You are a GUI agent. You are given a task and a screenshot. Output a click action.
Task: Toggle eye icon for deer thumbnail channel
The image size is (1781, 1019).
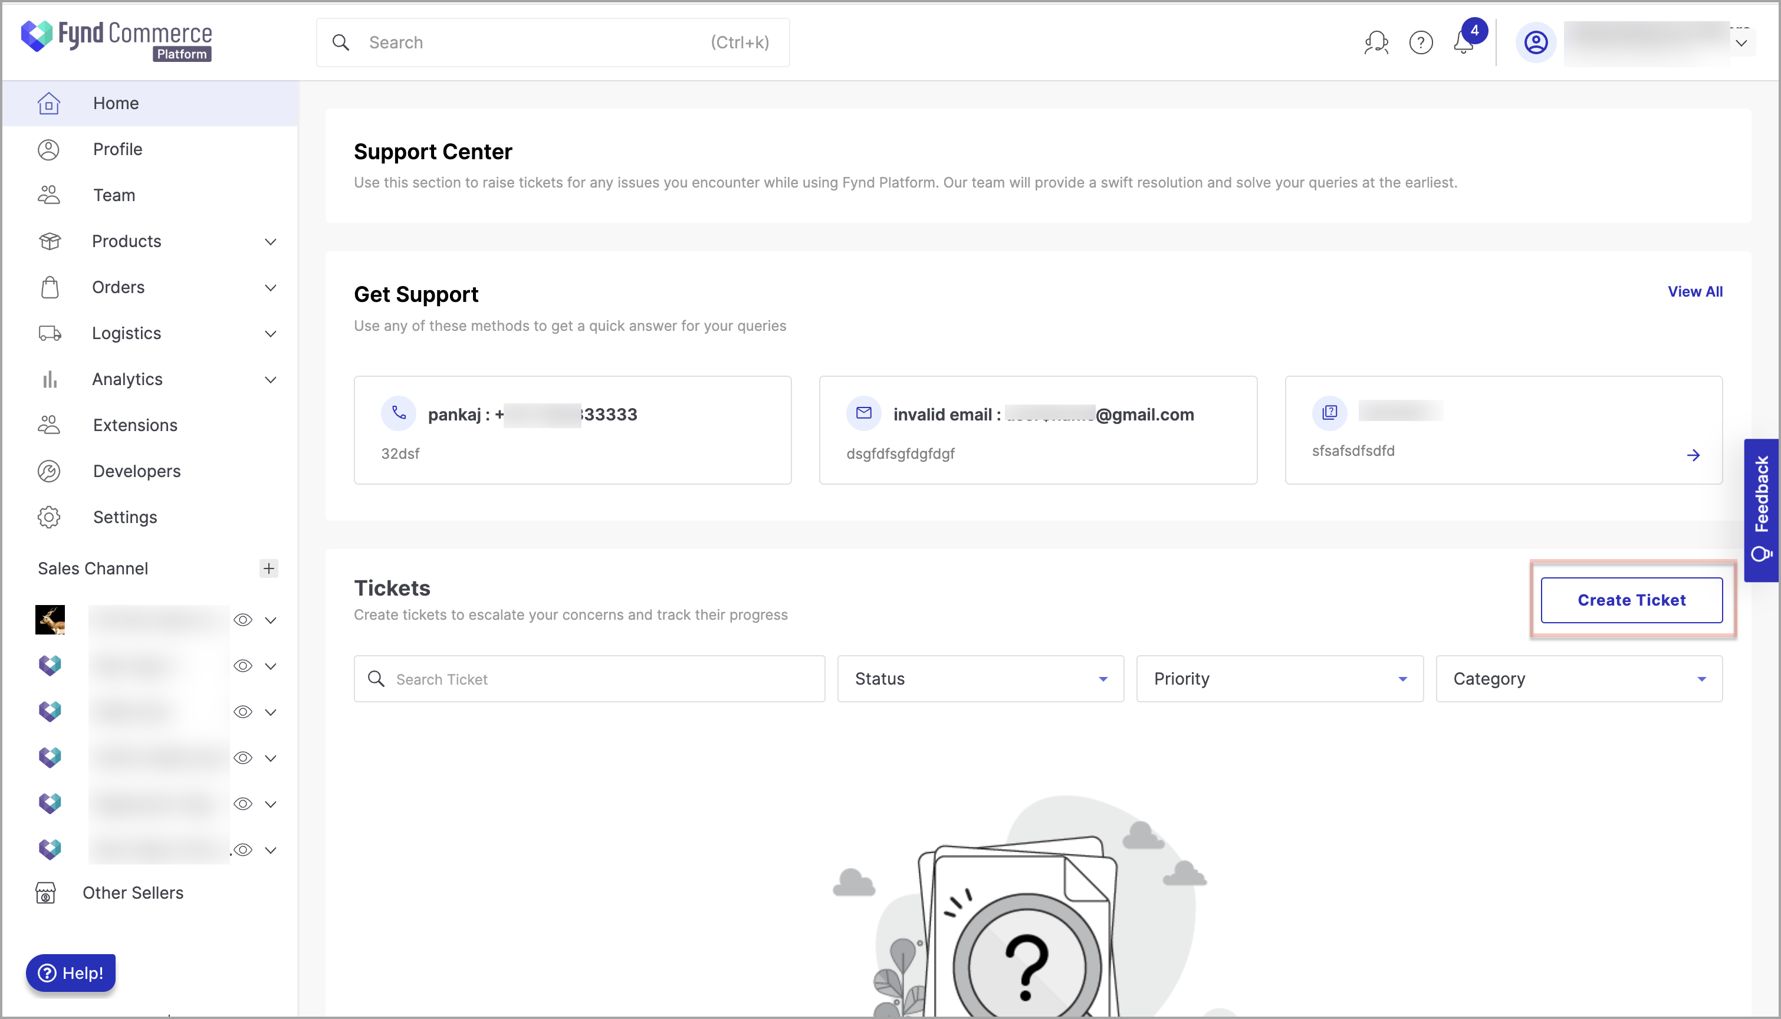(243, 620)
